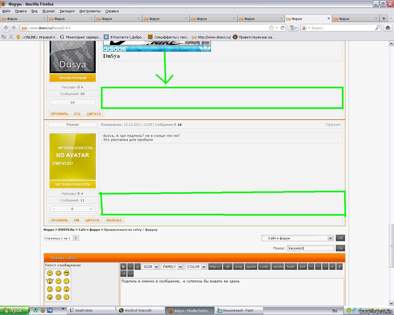This screenshot has width=394, height=315.
Task: Open the SIZE font size dropdown
Action: click(x=151, y=267)
